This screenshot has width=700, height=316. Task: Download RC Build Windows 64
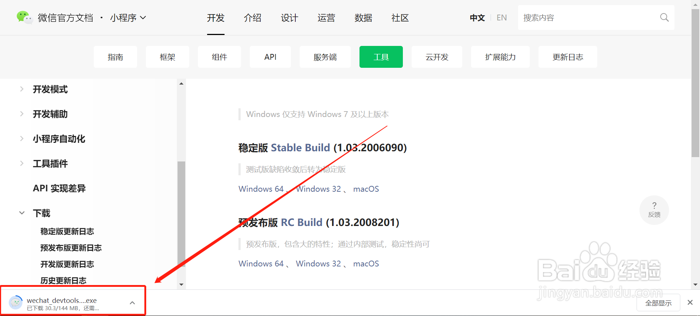261,264
